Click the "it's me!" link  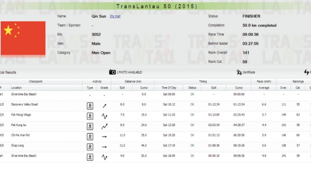coord(115,16)
